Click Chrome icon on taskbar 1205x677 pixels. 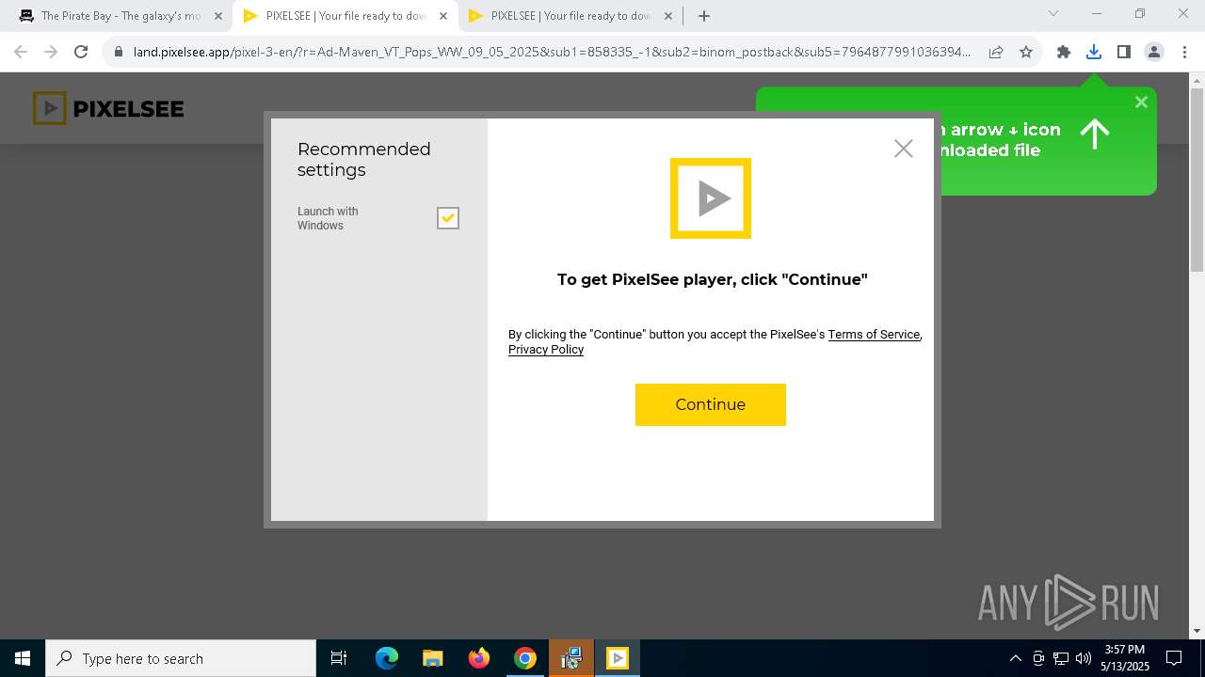pos(525,658)
